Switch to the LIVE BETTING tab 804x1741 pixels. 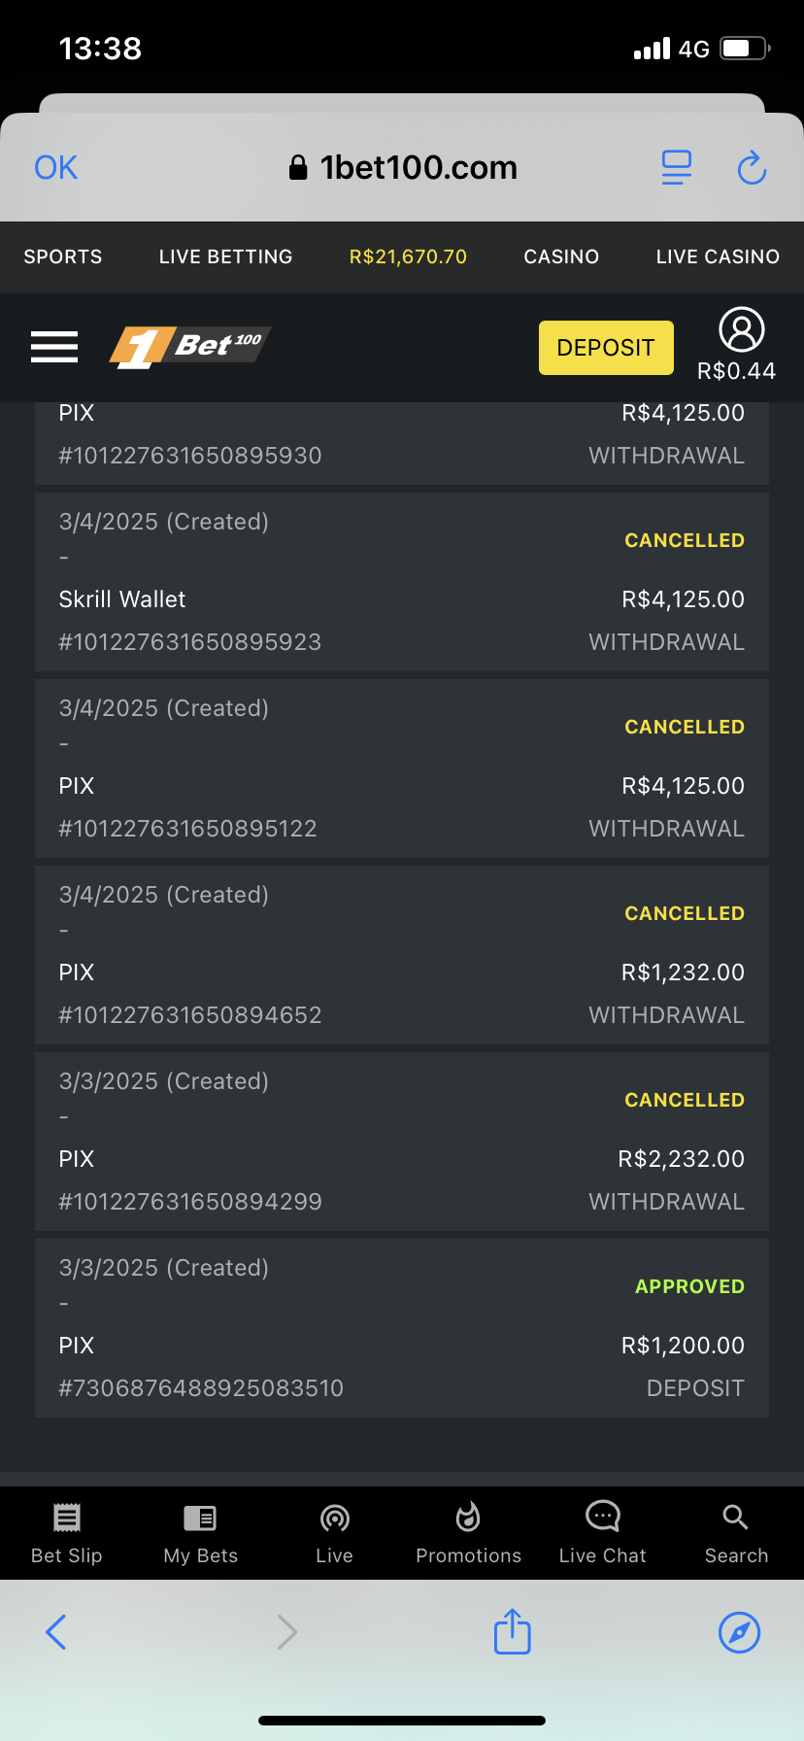point(225,257)
